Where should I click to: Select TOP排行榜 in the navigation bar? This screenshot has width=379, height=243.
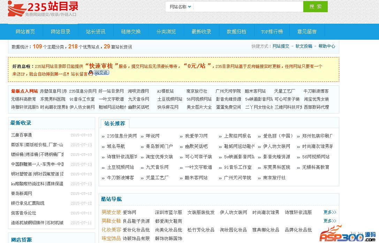[x=272, y=32]
